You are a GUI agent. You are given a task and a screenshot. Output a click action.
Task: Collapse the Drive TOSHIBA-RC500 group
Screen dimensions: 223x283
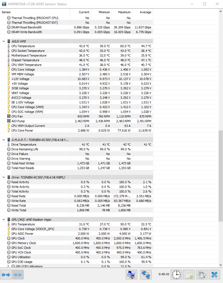(4, 177)
